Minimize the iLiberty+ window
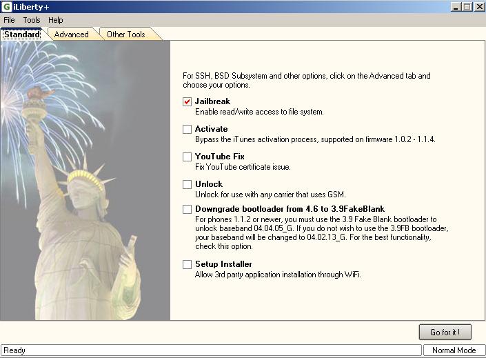The width and height of the screenshot is (486, 358). (456, 6)
